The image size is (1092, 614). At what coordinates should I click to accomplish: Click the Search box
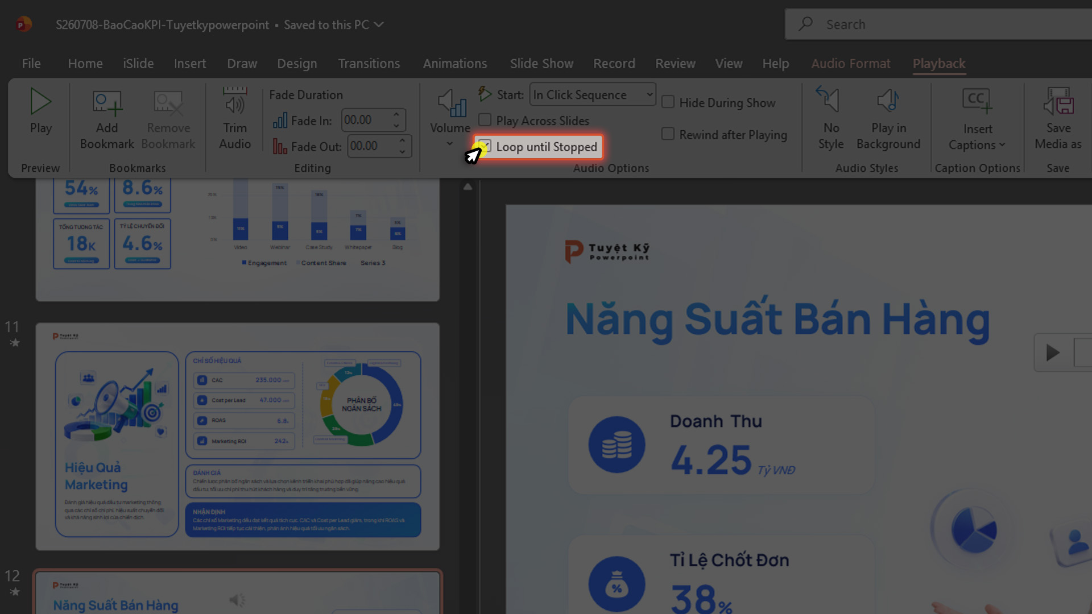tap(938, 24)
